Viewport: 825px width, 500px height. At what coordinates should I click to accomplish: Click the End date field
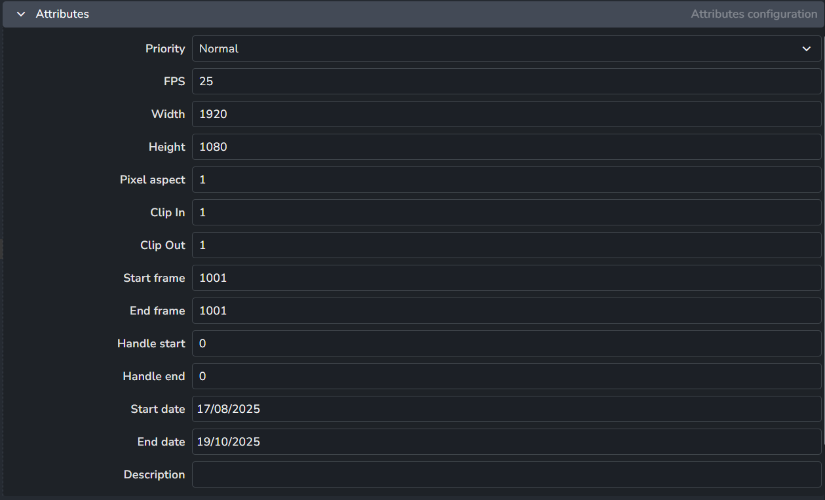point(506,442)
